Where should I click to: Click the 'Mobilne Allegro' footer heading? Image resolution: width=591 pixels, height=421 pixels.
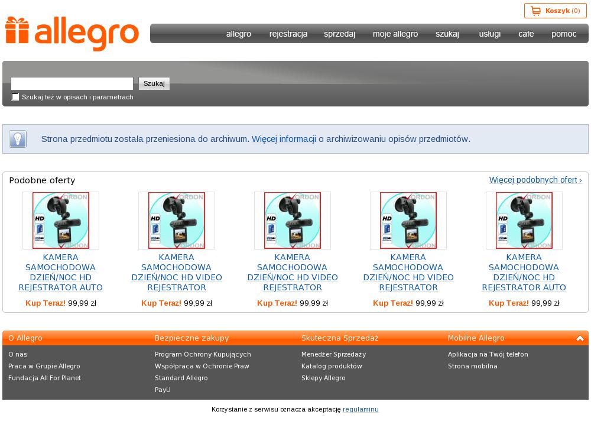pyautogui.click(x=476, y=338)
